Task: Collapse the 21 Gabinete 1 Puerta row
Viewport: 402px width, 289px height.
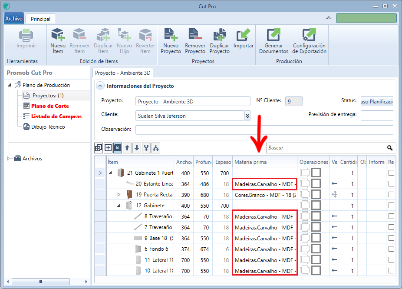Action: coord(110,173)
